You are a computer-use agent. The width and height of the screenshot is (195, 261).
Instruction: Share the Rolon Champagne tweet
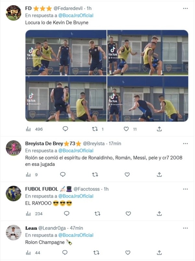click(159, 253)
